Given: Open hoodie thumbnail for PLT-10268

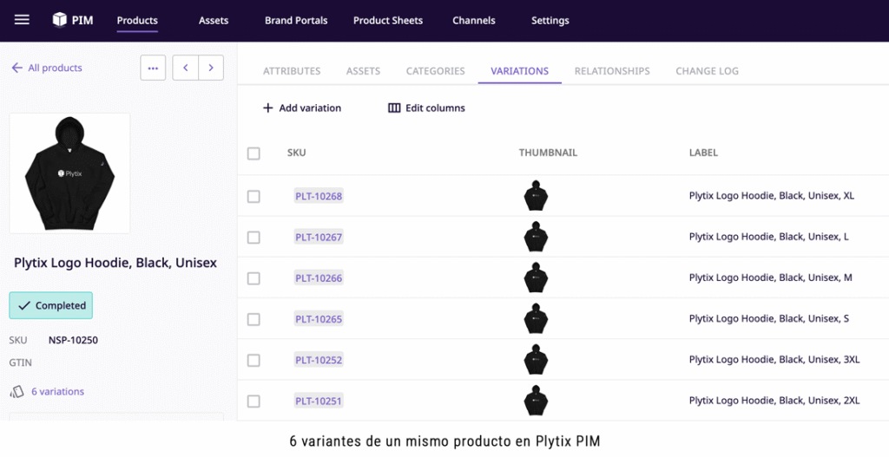Looking at the screenshot, I should coord(536,196).
